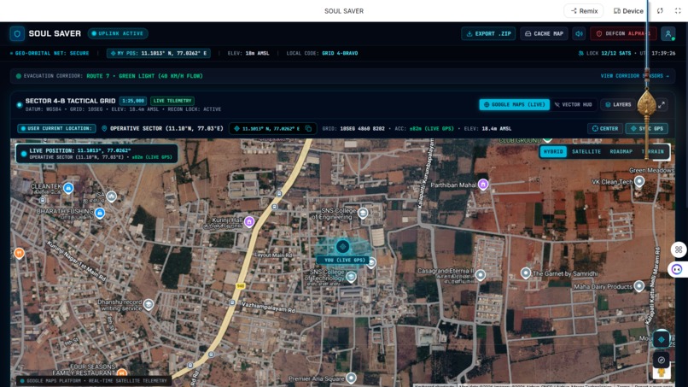Click the 1:25,000 scale badge
The image size is (688, 387).
tap(133, 101)
